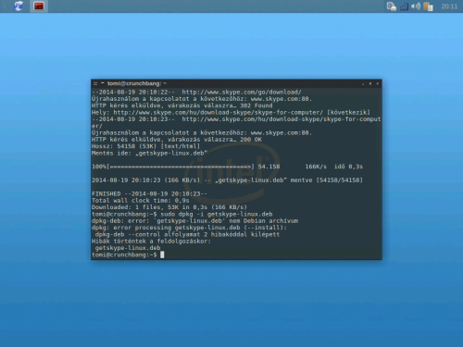Open the terminal window menu icon
This screenshot has width=463, height=347.
95,83
